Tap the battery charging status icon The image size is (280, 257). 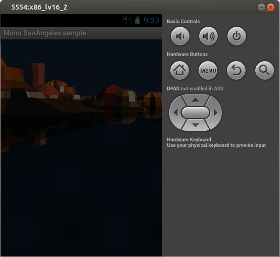[137, 20]
